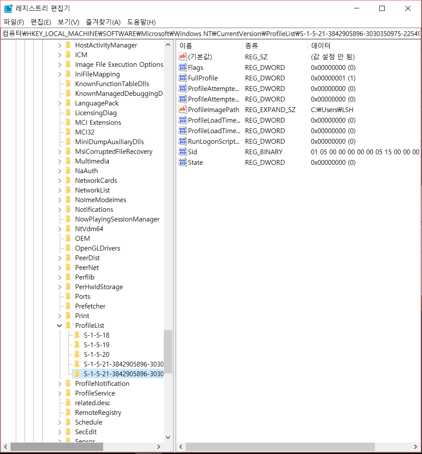Image resolution: width=422 pixels, height=454 pixels.
Task: Click the REG_EXPAND_SZ type cell
Action: 270,110
